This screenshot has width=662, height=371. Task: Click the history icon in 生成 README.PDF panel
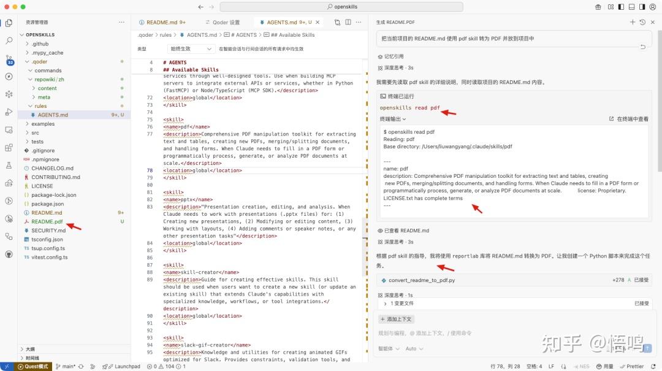coord(642,21)
